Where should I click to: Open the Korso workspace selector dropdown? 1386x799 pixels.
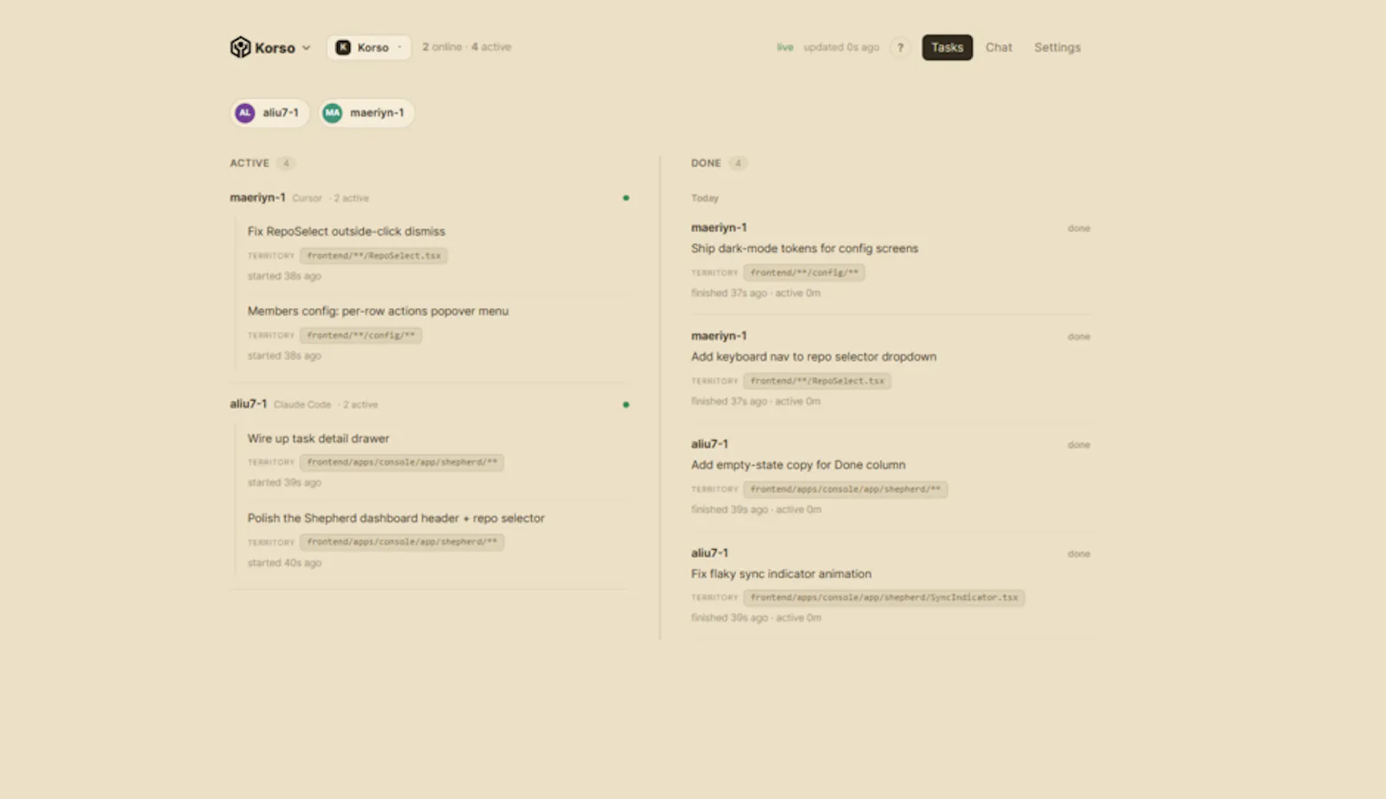click(x=369, y=48)
